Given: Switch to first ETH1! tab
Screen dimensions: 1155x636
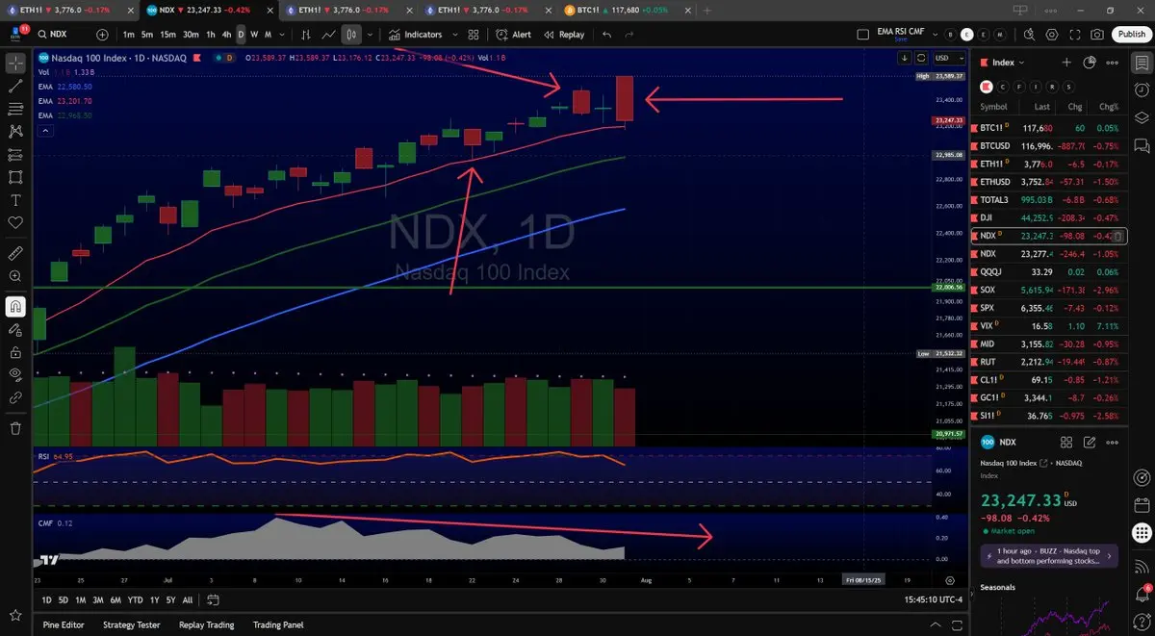Looking at the screenshot, I should pyautogui.click(x=67, y=9).
